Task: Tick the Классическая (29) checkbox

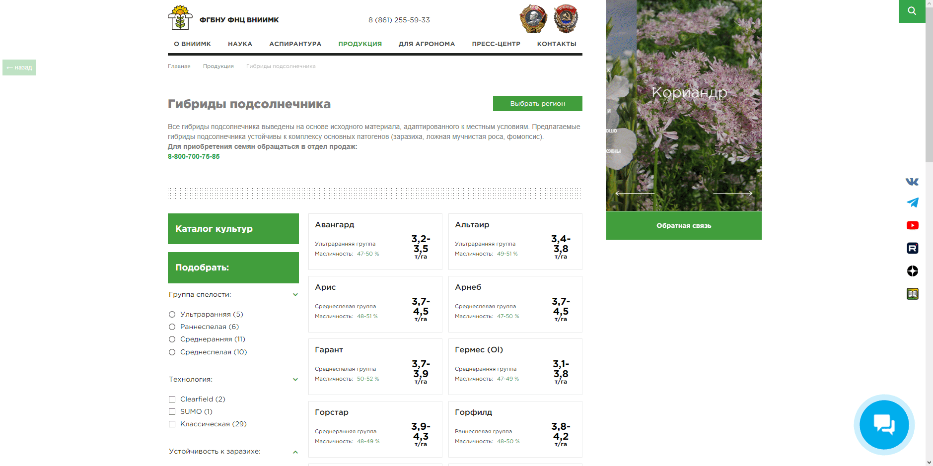Action: [x=172, y=424]
